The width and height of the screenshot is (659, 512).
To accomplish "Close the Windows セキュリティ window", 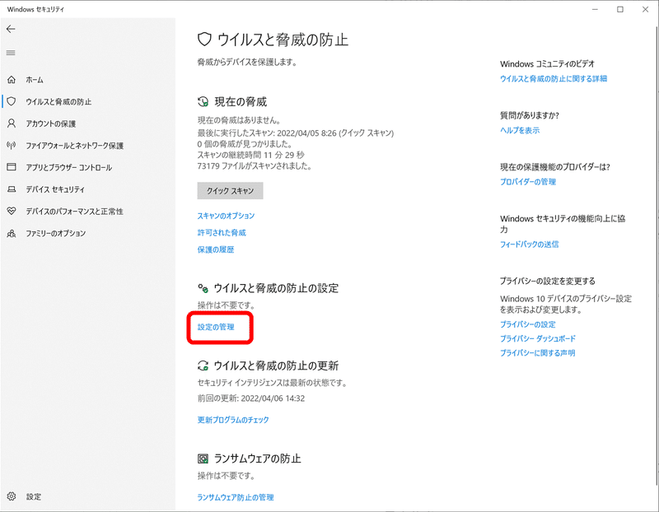I will pyautogui.click(x=646, y=9).
